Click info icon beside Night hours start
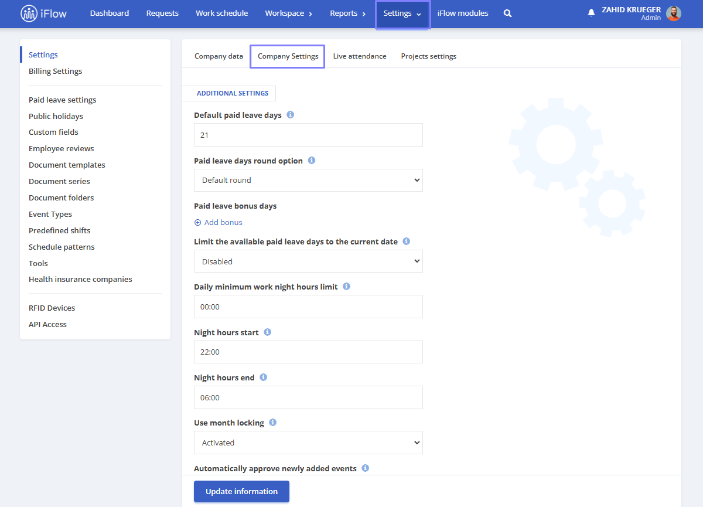Viewport: 703px width, 507px height. [x=268, y=332]
